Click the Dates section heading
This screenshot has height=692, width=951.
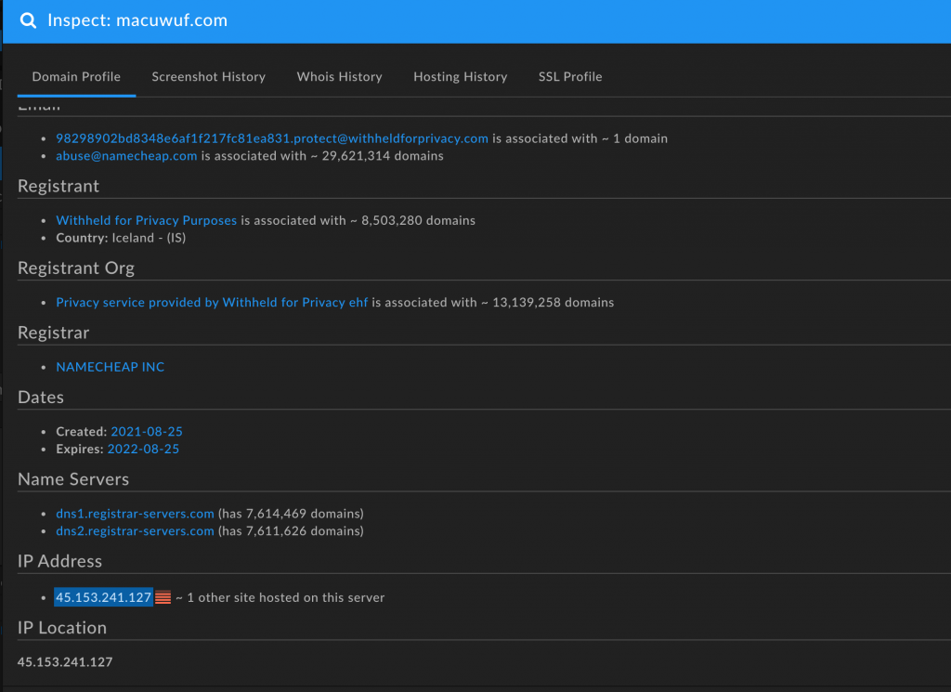click(x=41, y=398)
